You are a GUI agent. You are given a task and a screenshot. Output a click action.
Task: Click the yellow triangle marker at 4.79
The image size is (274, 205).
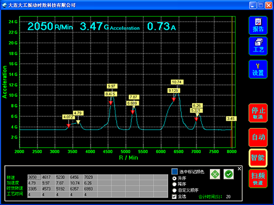coord(78,122)
